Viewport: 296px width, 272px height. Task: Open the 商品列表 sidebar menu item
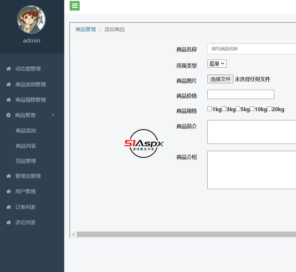click(26, 146)
